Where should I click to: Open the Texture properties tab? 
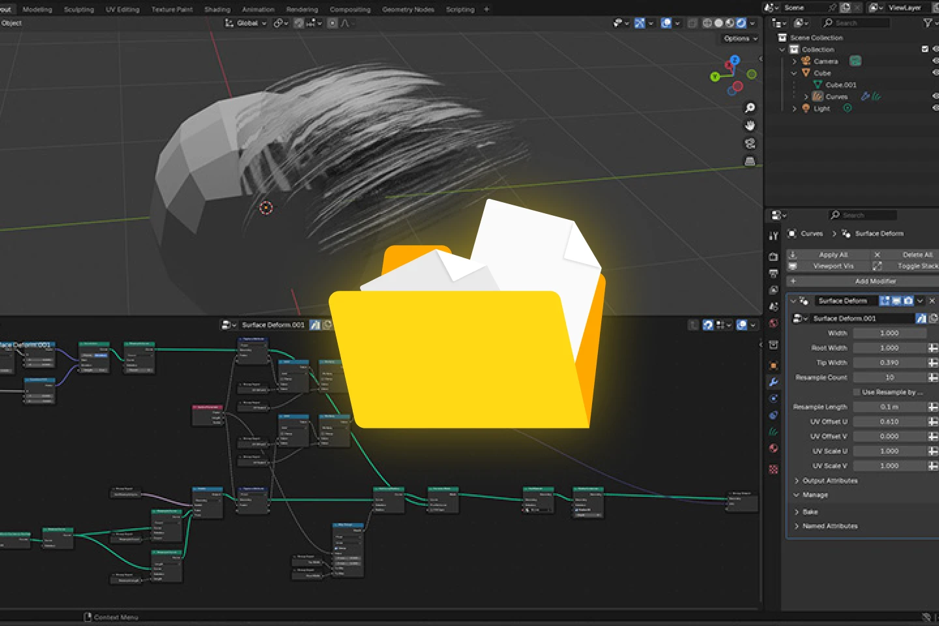point(773,469)
